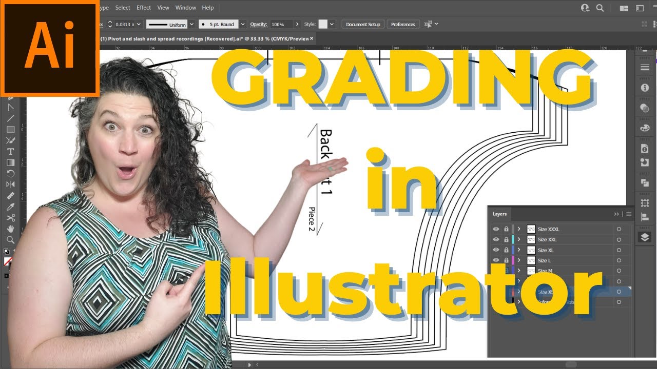
Task: Unlock the Size XXL layer
Action: 506,239
